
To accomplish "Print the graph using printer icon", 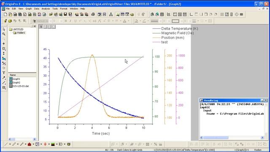I will pos(93,14).
